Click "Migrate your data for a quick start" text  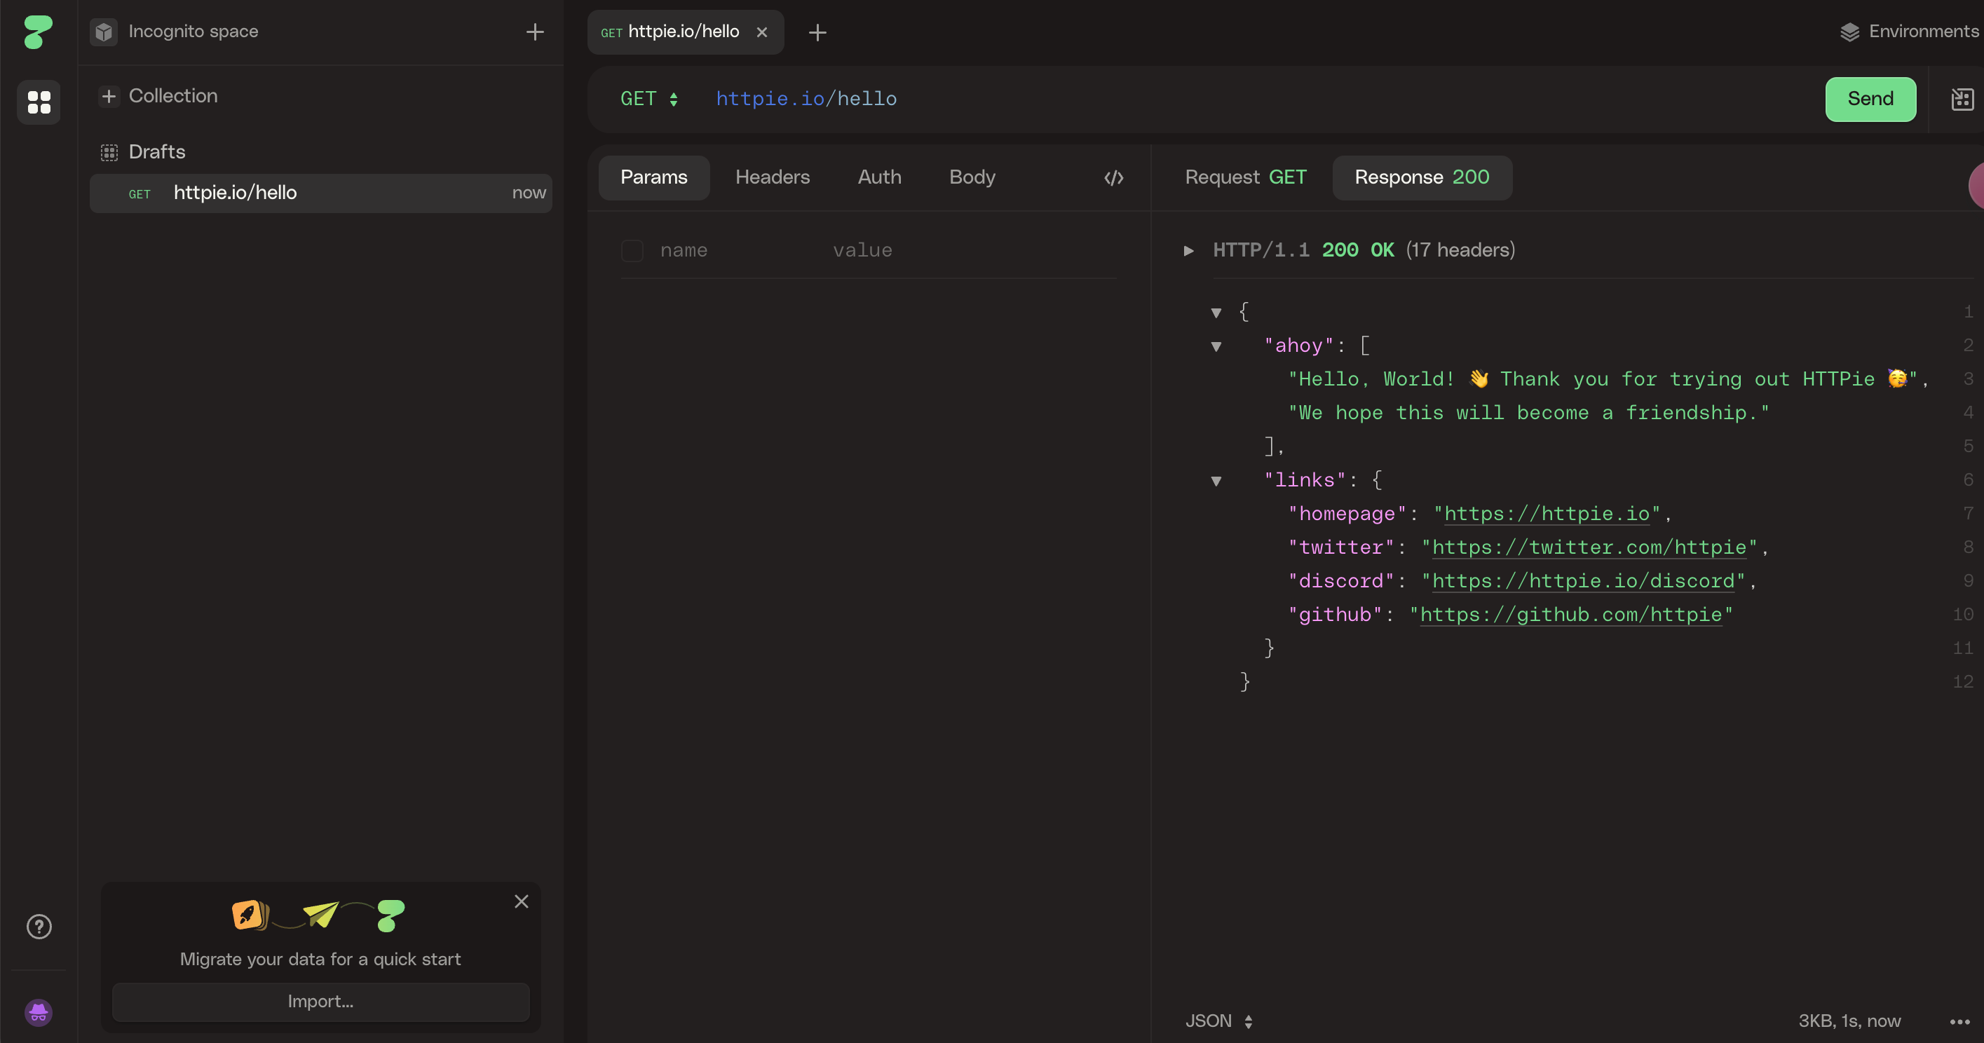320,959
